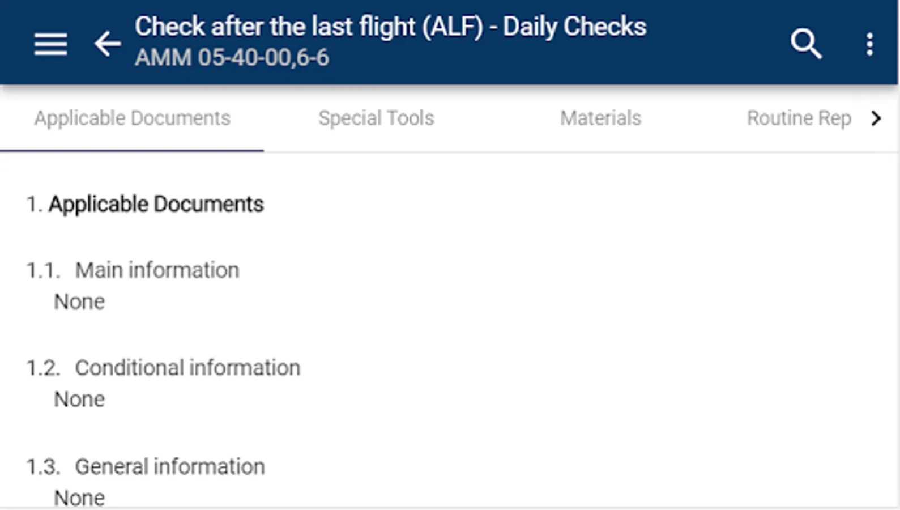
Task: Click 'None' under Main information
Action: tap(79, 302)
